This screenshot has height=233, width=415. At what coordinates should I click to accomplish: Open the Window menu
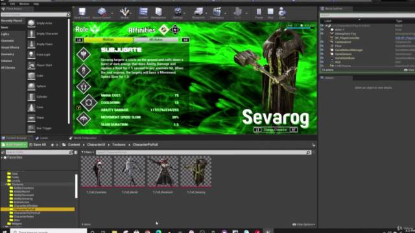tap(24, 4)
